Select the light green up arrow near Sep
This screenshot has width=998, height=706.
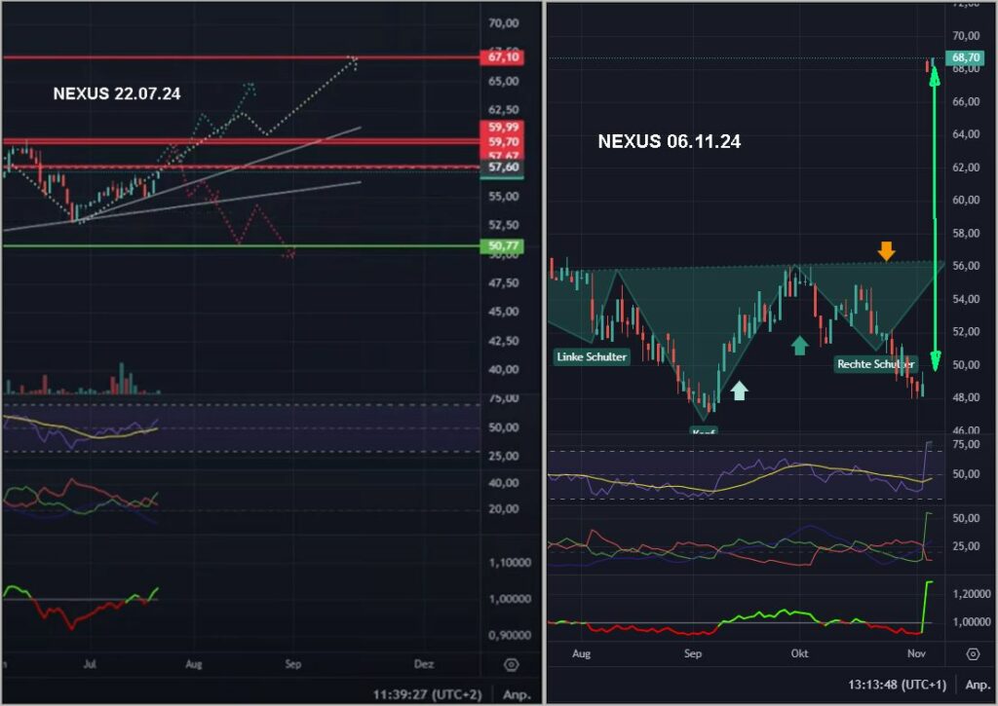click(740, 390)
